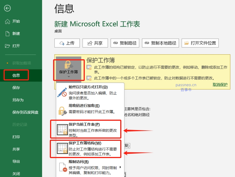This screenshot has height=177, width=235.
Task: Click the icon beside workbook structure locked message
Action: (89, 68)
